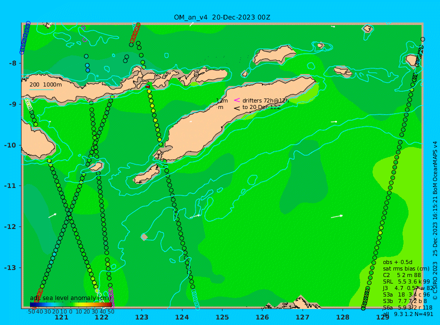Click the 124 longitude axis label
This screenshot has width=440, height=325.
click(182, 317)
